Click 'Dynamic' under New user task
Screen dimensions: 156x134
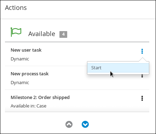click(x=20, y=59)
